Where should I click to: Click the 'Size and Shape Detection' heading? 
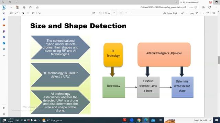click(78, 26)
